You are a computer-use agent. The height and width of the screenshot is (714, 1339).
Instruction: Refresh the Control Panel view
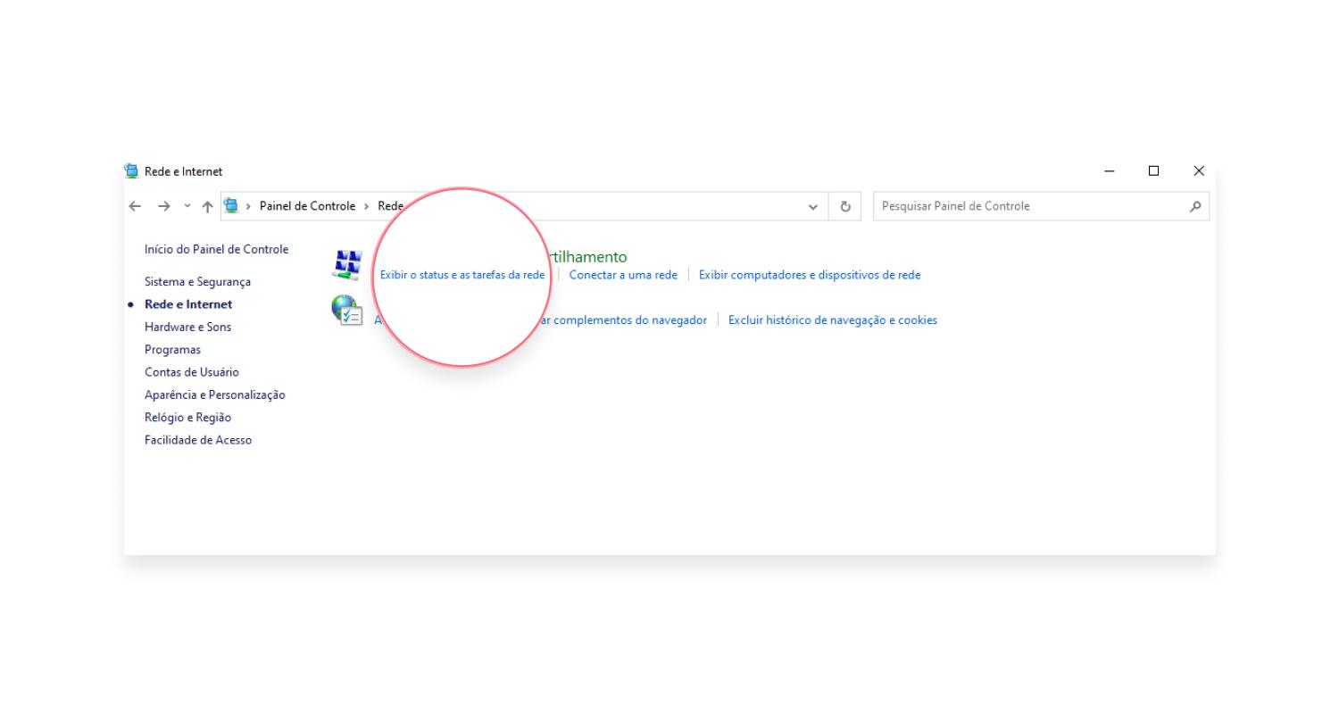(845, 206)
